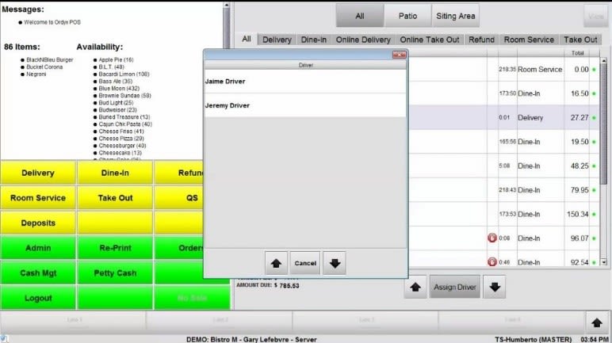The image size is (612, 343).
Task: Filter orders by Dine-In tab
Action: coord(313,40)
